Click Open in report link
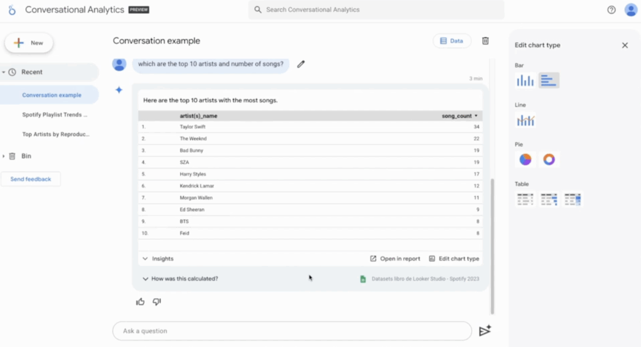 tap(395, 259)
